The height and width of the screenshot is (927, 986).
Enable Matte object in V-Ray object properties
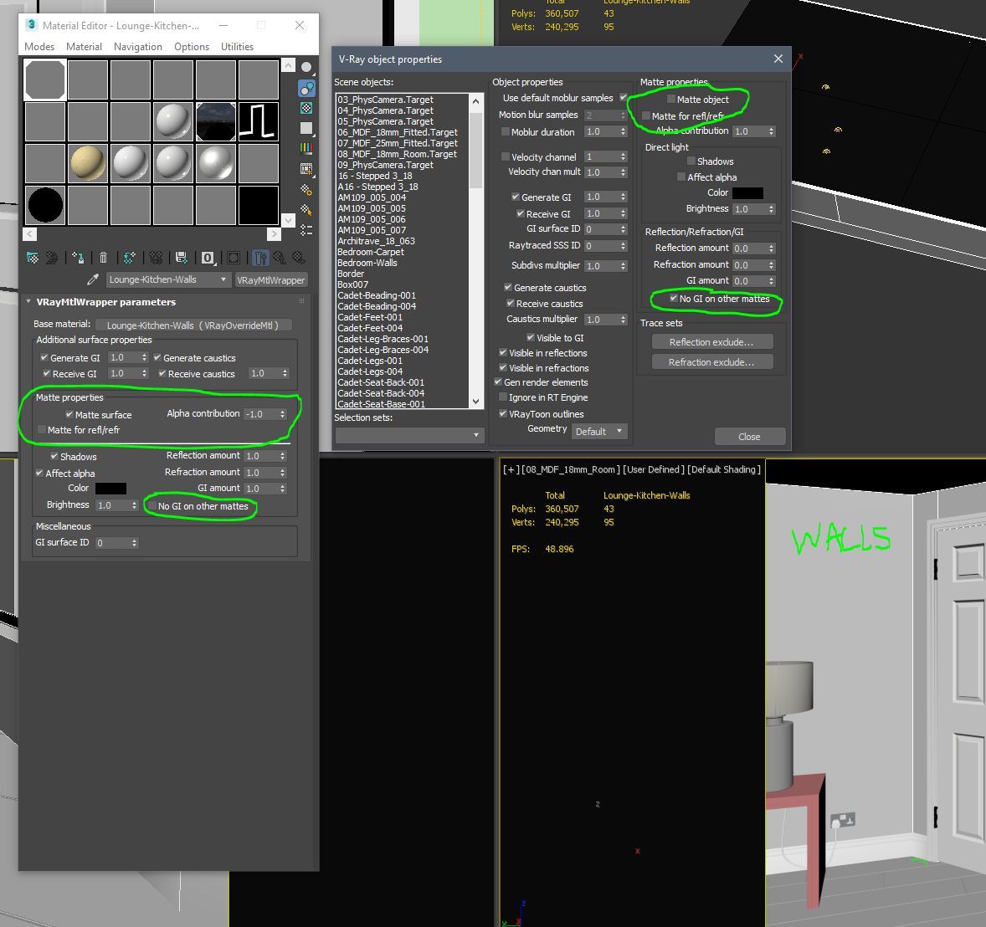(x=671, y=99)
